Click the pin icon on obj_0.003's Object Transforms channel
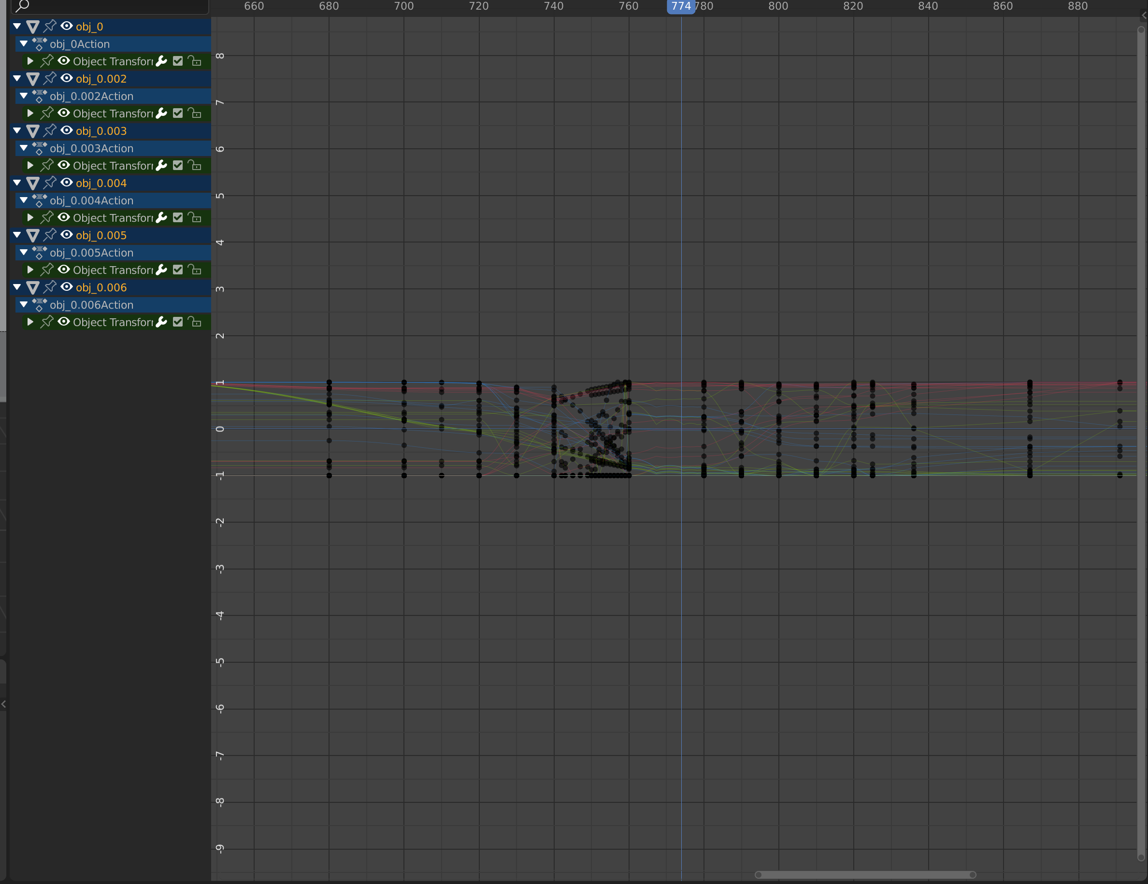Image resolution: width=1148 pixels, height=884 pixels. coord(47,166)
